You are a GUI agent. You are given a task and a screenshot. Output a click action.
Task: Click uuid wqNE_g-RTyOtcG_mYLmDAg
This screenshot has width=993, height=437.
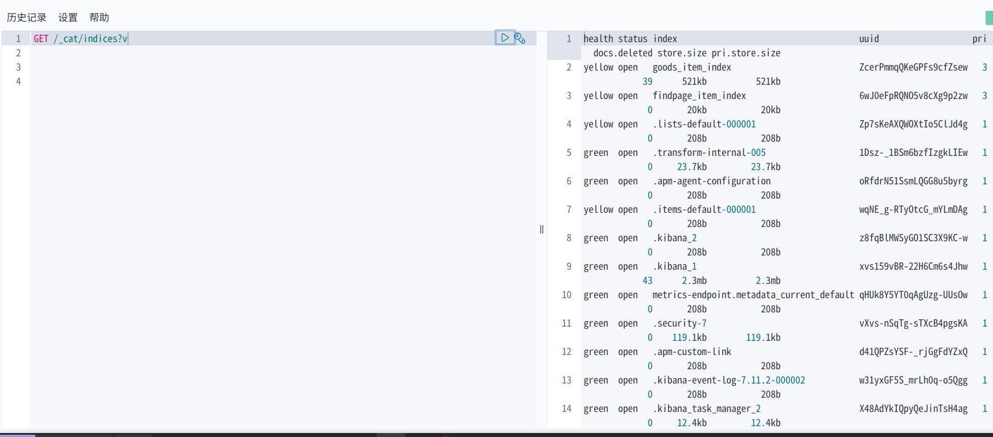[913, 209]
